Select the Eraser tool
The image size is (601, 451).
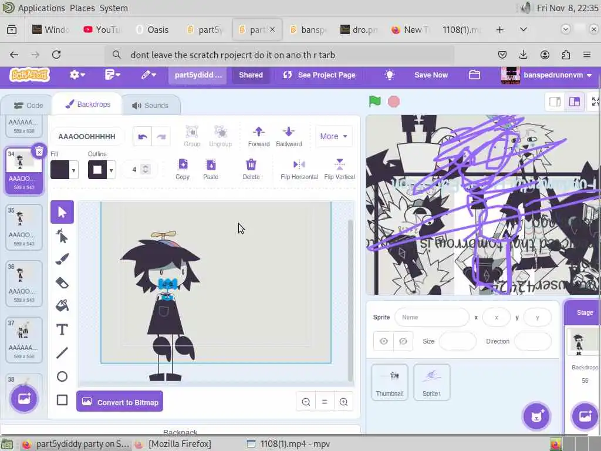(x=62, y=282)
